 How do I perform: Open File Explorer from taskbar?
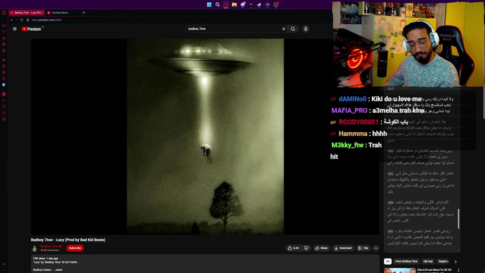point(234,5)
